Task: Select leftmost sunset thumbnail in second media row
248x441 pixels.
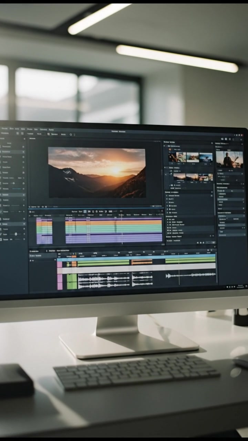Action: coord(179,177)
